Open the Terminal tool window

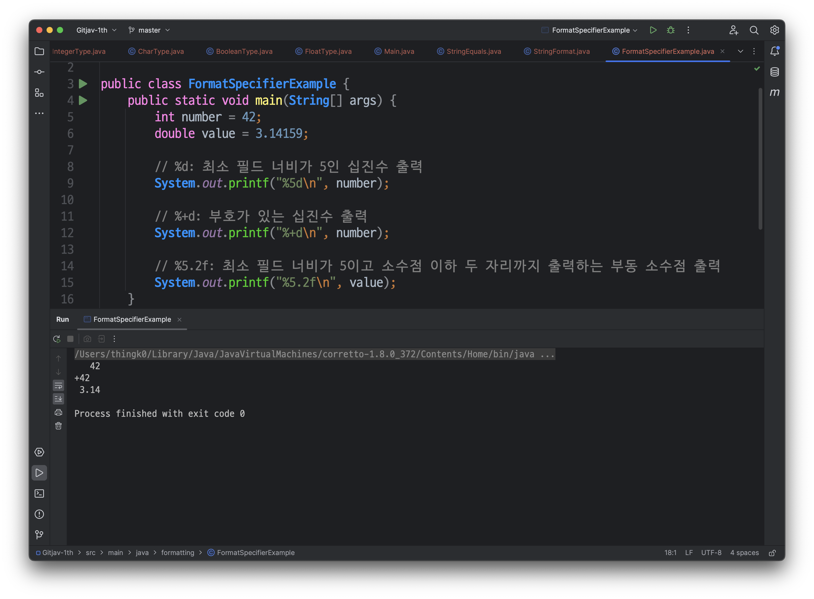[39, 493]
